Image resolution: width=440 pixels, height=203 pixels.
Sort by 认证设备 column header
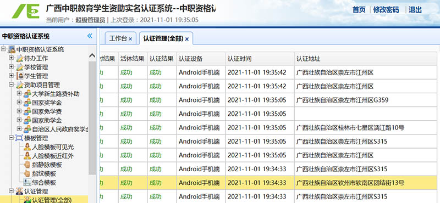201,59
